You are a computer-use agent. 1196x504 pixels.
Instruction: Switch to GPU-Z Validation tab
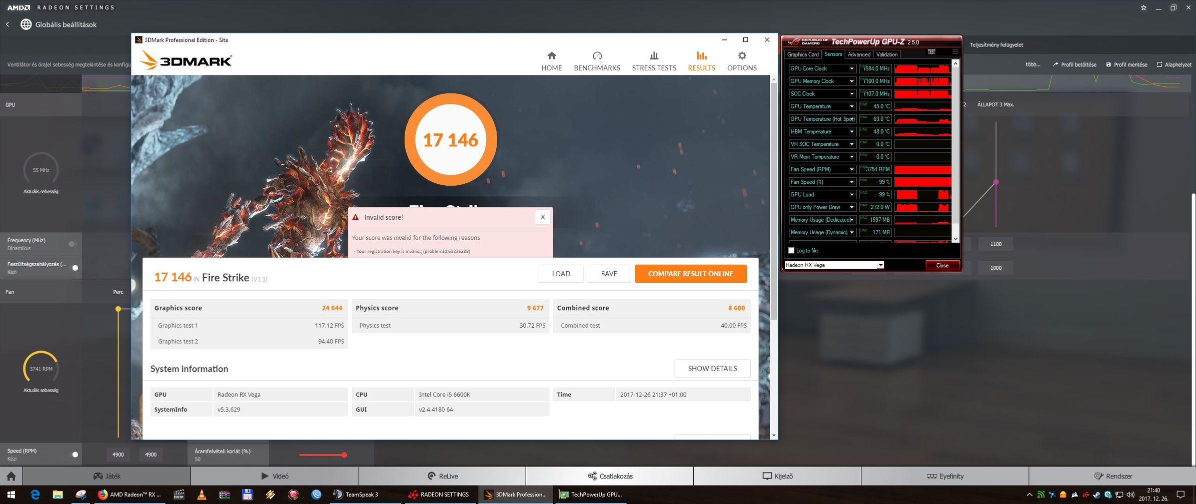pos(887,54)
